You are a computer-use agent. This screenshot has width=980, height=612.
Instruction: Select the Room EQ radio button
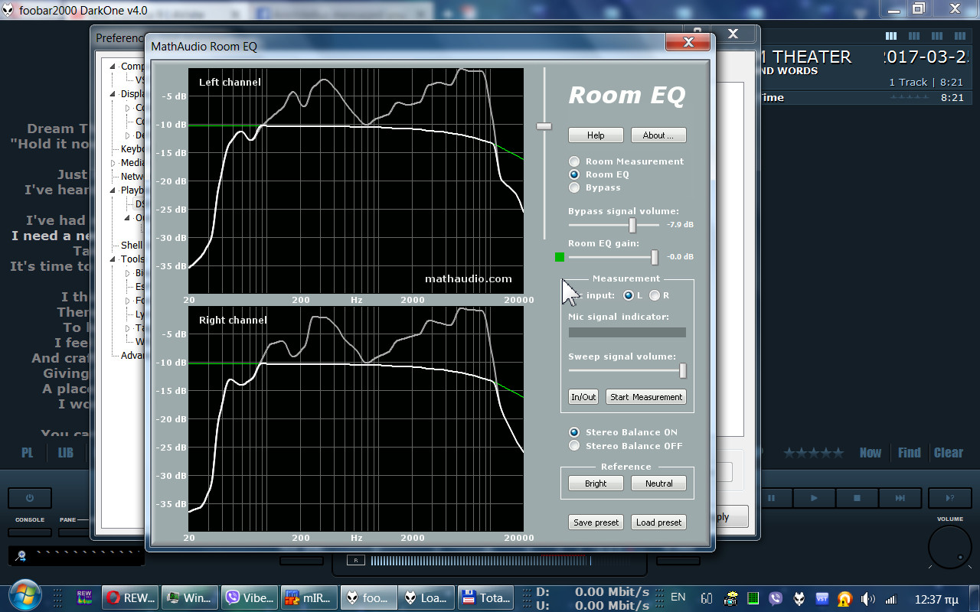pos(574,174)
